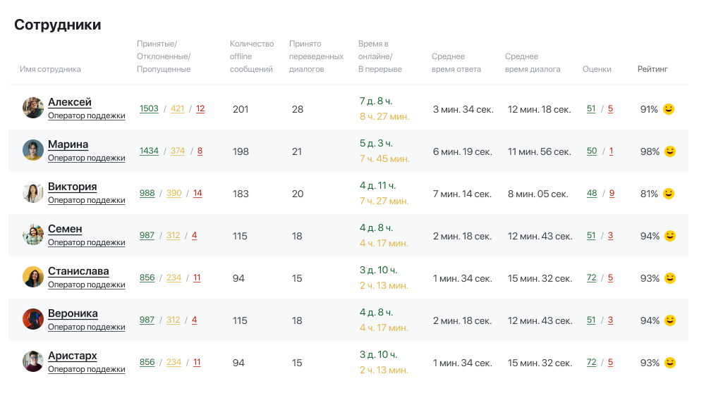Click Вероника's profile avatar

point(33,319)
